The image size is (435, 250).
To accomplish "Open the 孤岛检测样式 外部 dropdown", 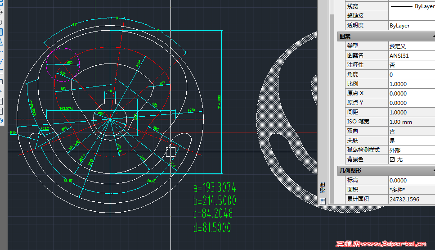I will 412,150.
